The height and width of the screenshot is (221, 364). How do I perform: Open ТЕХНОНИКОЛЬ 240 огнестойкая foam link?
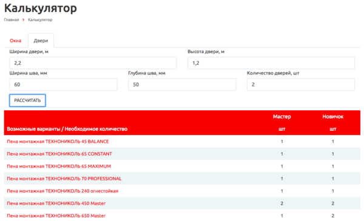point(62,191)
